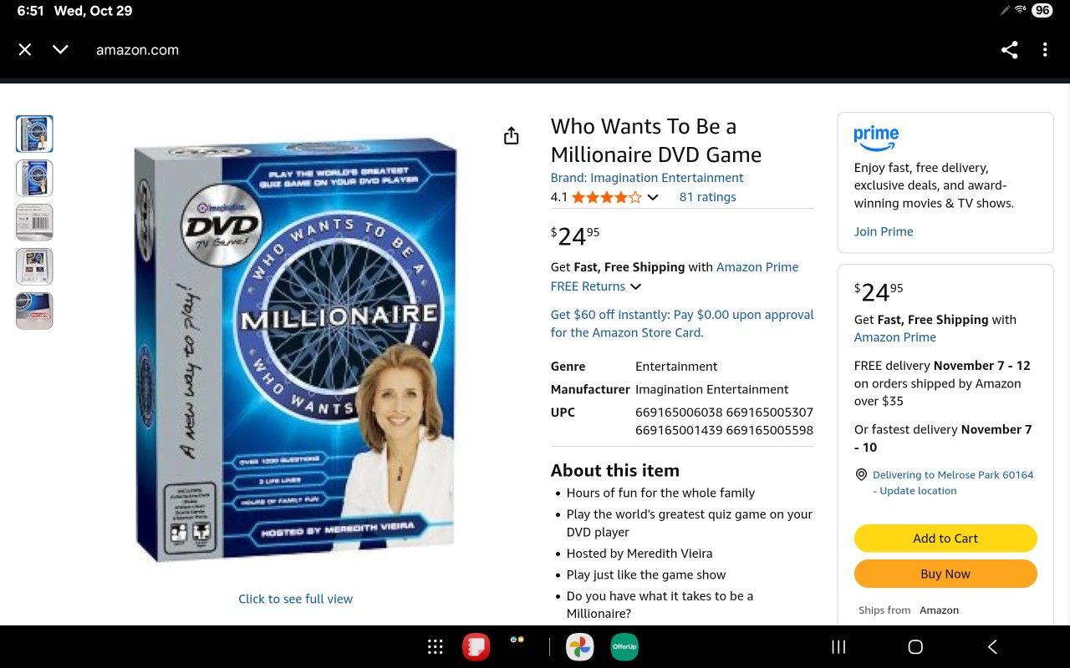Open the Google Photos app in the taskbar
Image resolution: width=1070 pixels, height=668 pixels.
(579, 647)
